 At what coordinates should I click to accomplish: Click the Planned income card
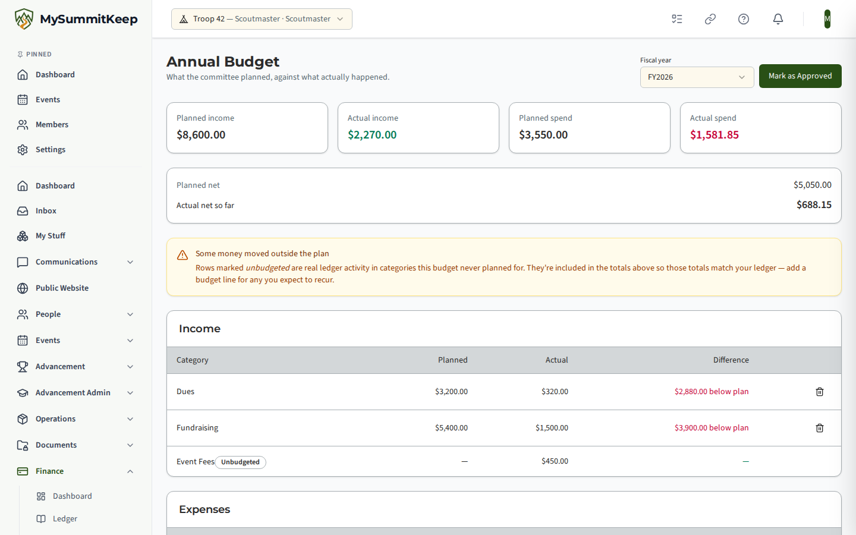coord(247,128)
